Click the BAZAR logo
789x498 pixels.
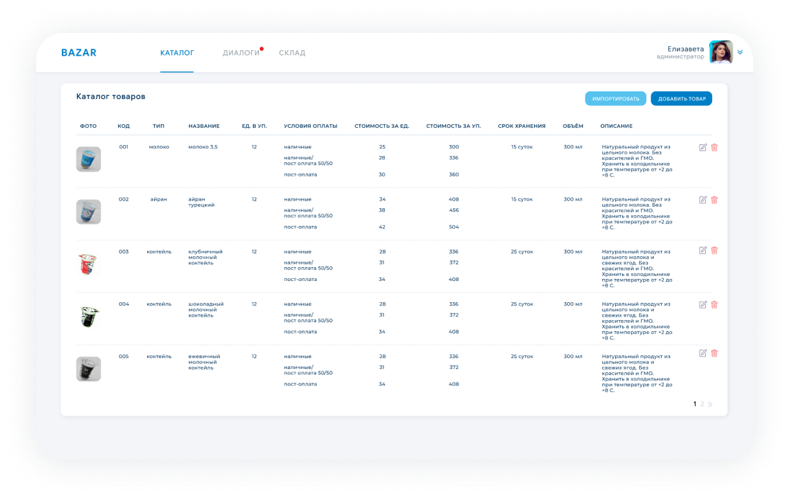click(78, 53)
